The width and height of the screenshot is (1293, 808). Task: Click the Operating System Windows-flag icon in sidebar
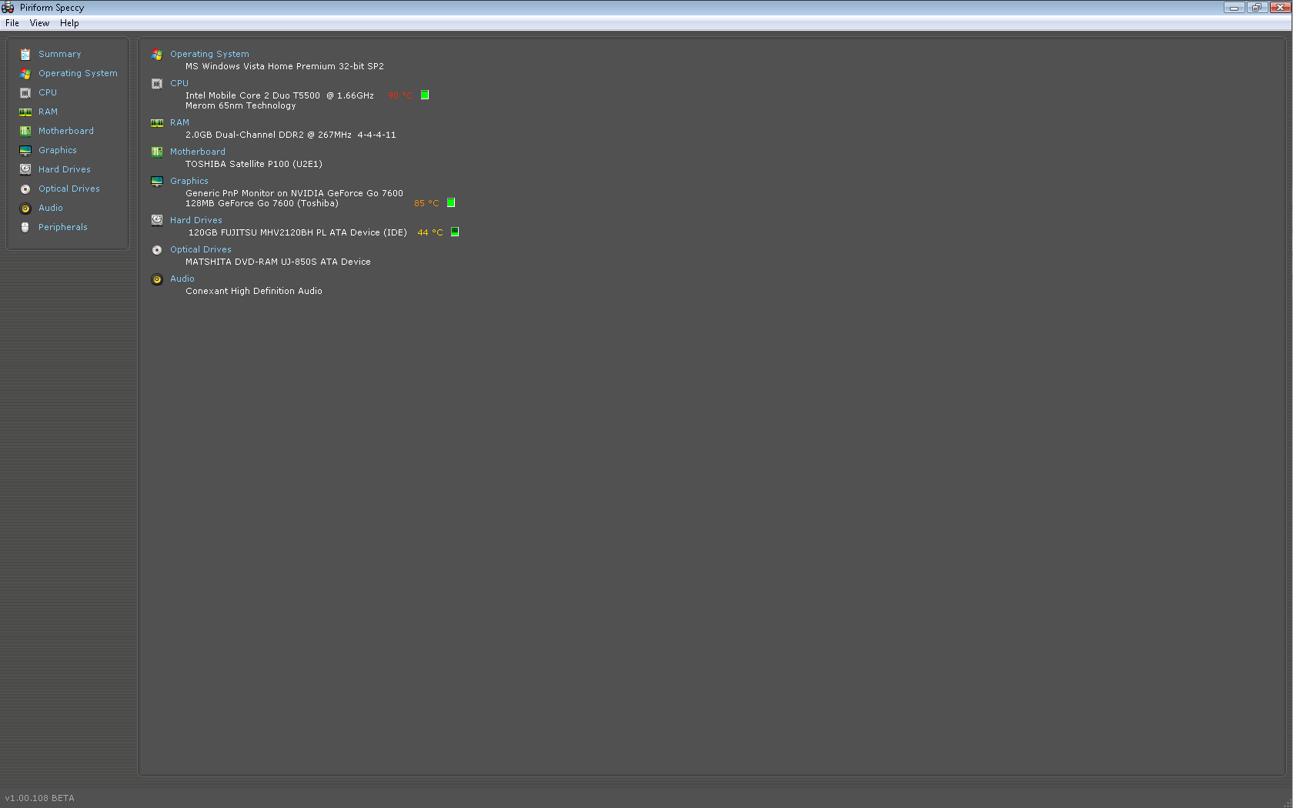click(x=25, y=73)
